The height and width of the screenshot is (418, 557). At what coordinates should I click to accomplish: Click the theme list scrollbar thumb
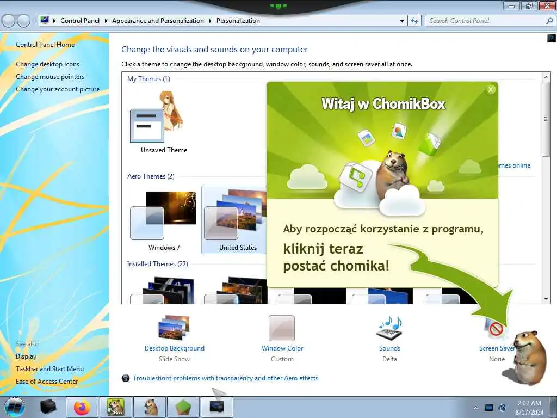click(x=546, y=119)
